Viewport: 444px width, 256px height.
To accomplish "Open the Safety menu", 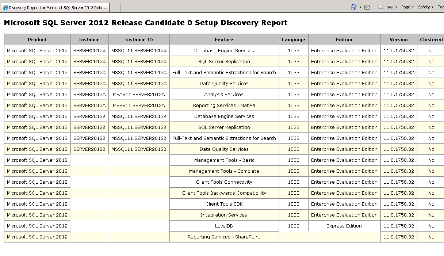I will pos(425,7).
